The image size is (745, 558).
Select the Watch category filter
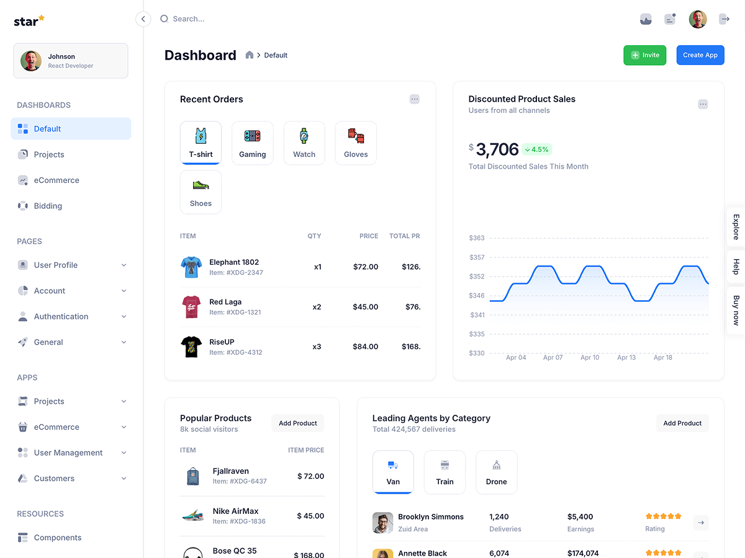(x=304, y=143)
